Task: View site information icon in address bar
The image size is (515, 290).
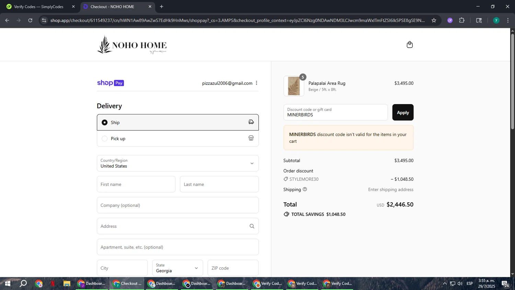Action: pos(44,20)
